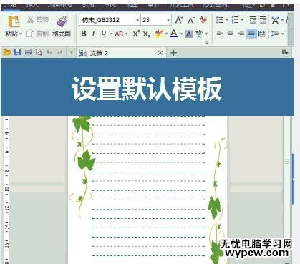Toggle Underline formatting
This screenshot has height=264, width=300.
(x=104, y=34)
